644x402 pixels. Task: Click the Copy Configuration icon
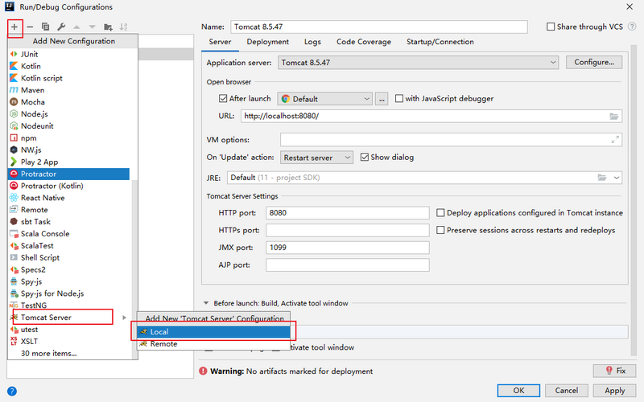(46, 27)
